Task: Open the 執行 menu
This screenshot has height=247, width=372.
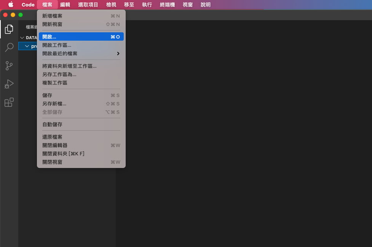Action: (147, 5)
